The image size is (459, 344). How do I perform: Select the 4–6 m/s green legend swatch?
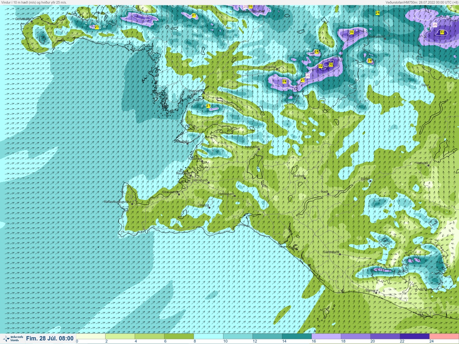pos(150,336)
